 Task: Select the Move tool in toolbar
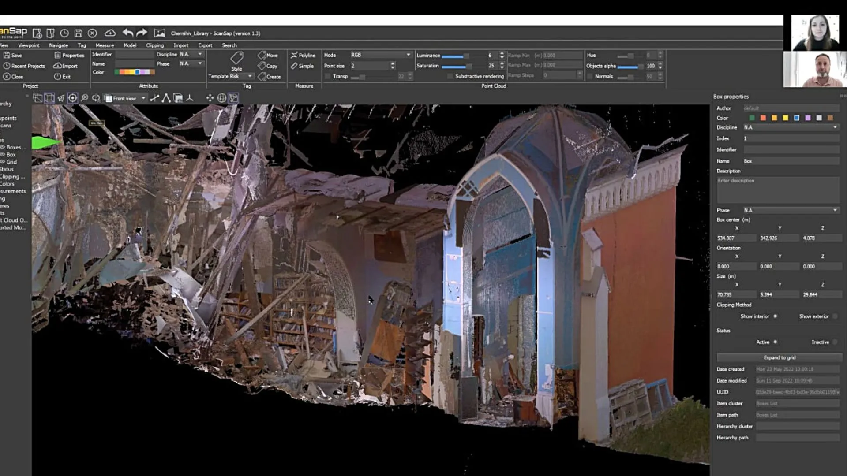pyautogui.click(x=268, y=55)
